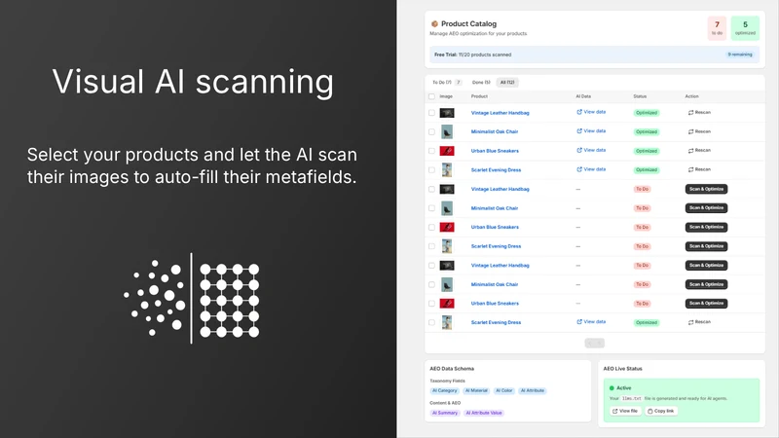This screenshot has width=779, height=438.
Task: Click the AI Attribute Value tag
Action: coord(483,413)
